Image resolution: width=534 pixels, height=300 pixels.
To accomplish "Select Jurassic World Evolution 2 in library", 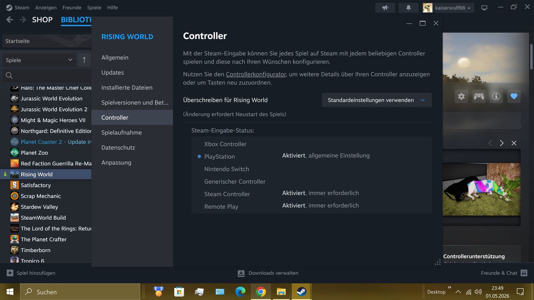I will coord(54,109).
